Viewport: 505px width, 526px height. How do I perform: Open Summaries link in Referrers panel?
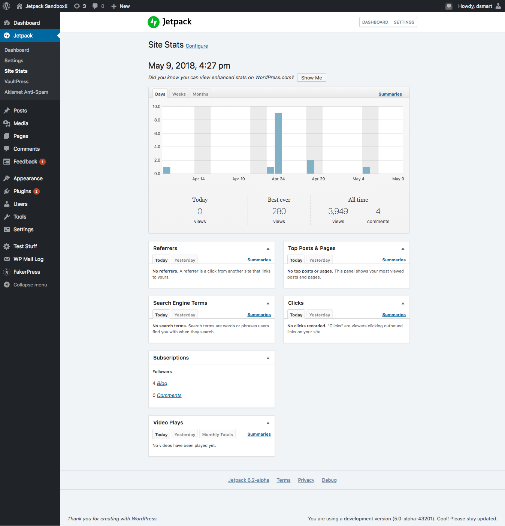(259, 260)
